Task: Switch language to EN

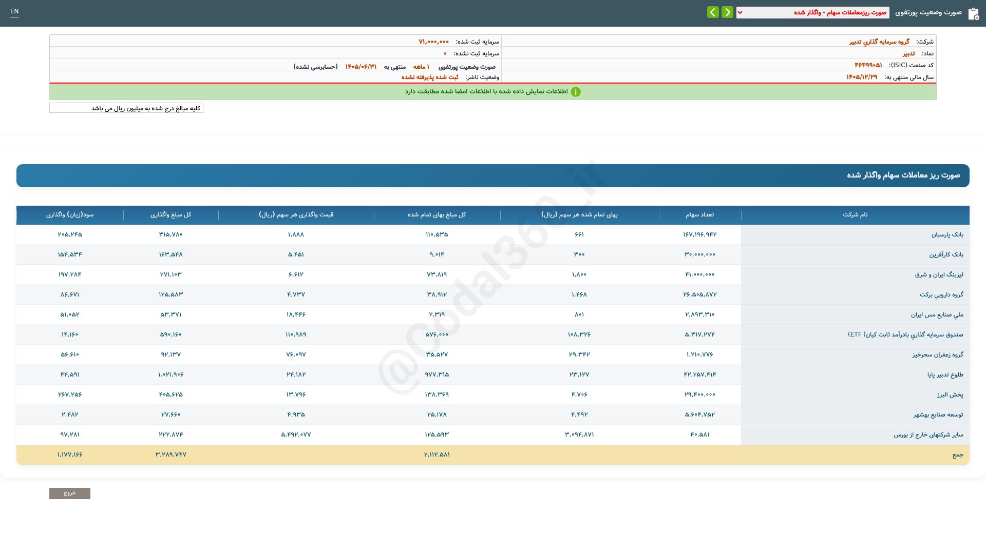Action: click(14, 11)
